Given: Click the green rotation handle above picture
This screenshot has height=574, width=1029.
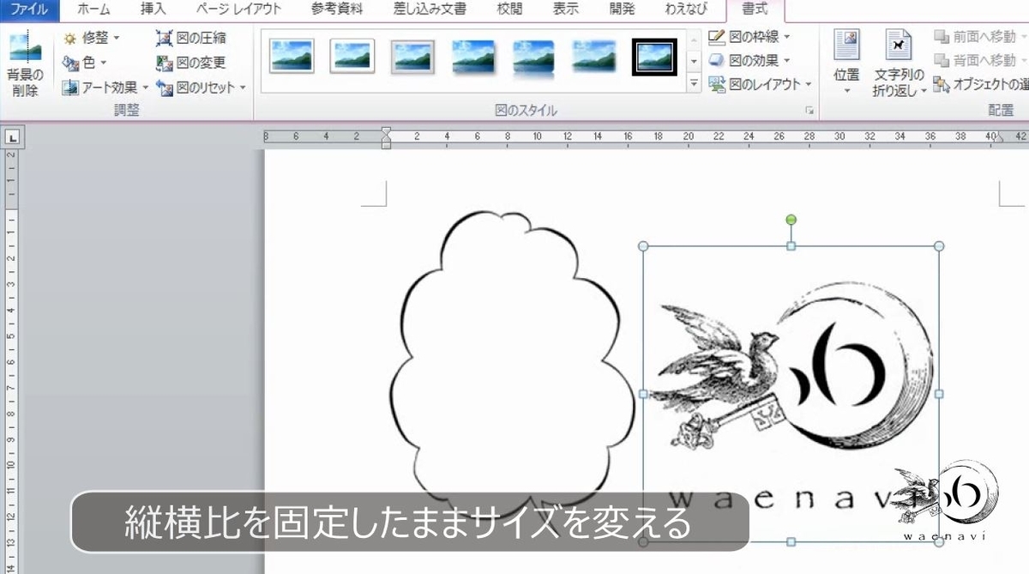Looking at the screenshot, I should (791, 221).
